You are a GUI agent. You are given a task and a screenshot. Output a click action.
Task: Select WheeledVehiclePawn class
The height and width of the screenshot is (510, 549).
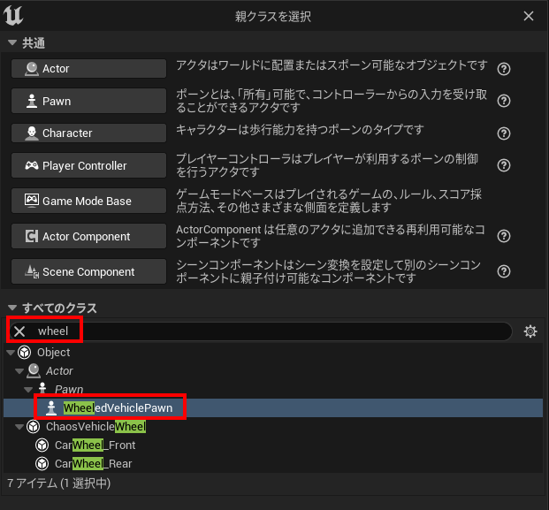(x=273, y=407)
